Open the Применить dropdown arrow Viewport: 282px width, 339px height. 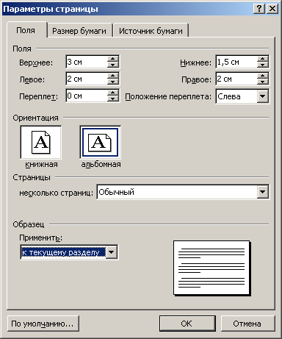pos(112,252)
